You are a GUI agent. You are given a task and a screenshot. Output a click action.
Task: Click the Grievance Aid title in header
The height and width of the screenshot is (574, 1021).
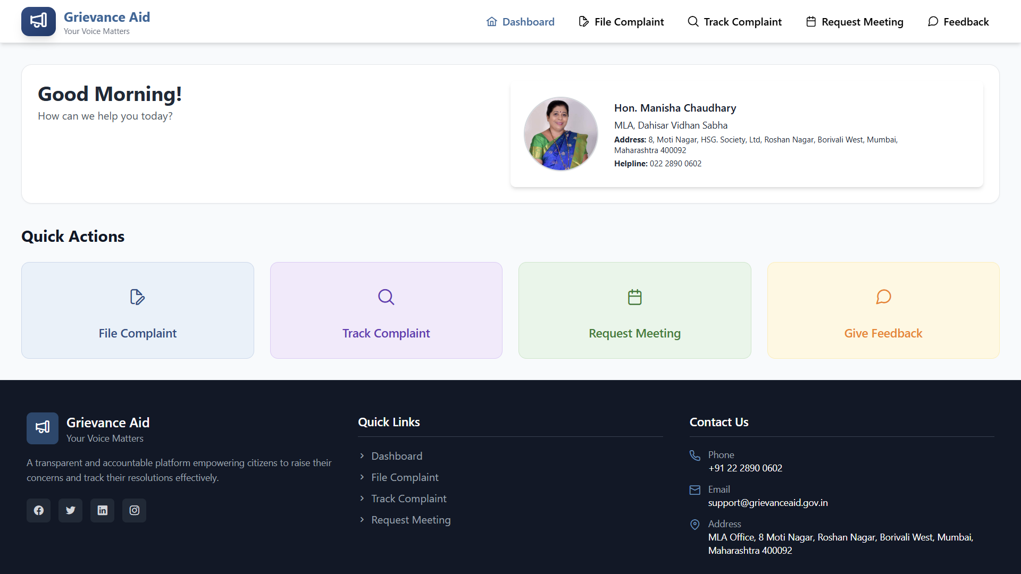(107, 17)
